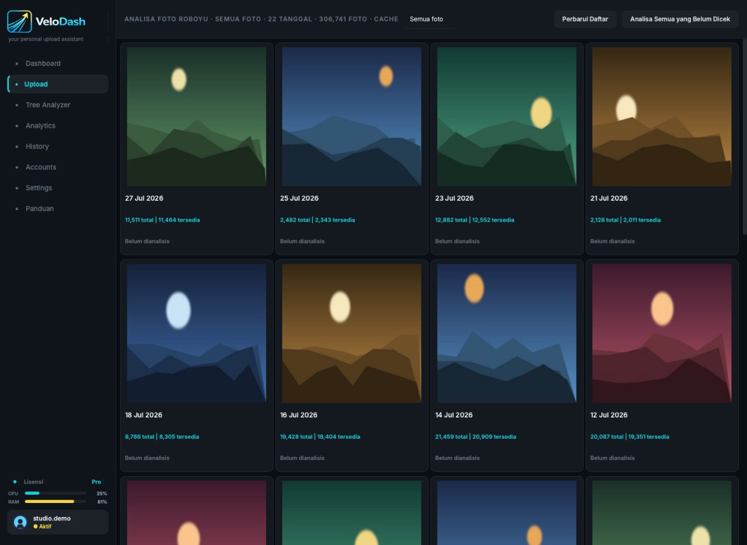Open Settings in the sidebar
Viewport: 747px width, 545px height.
[x=58, y=188]
